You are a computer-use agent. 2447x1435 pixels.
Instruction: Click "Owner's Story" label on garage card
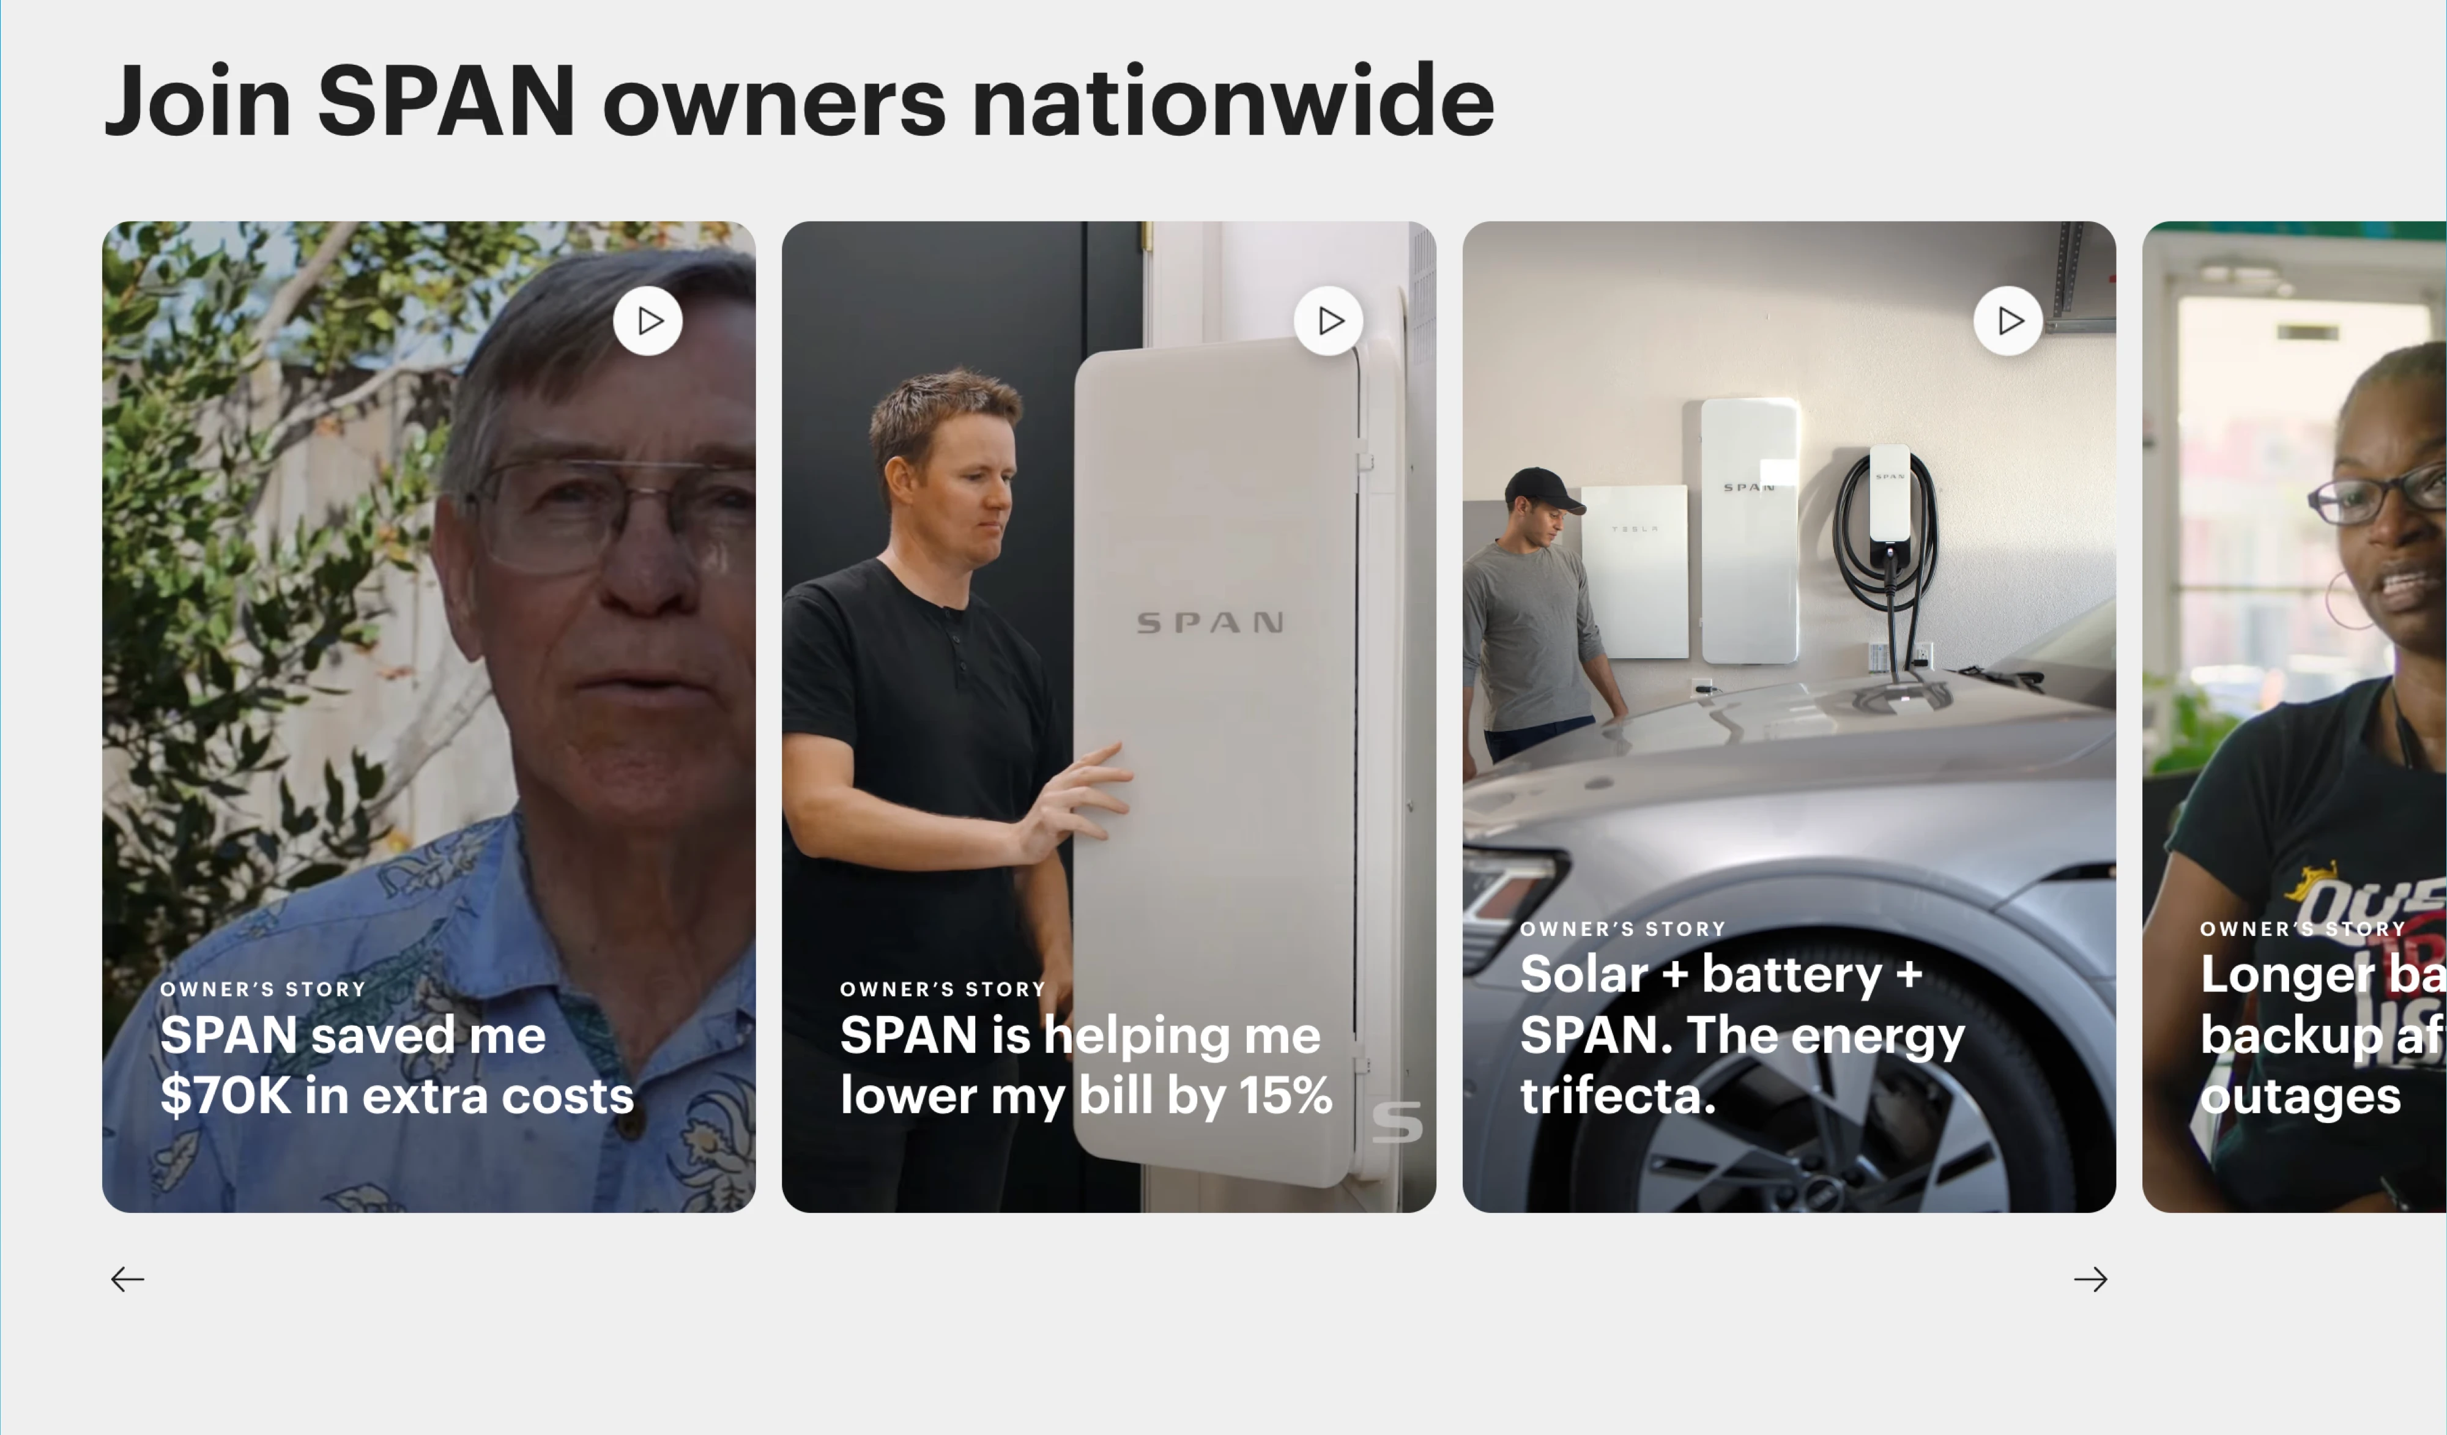click(1622, 929)
